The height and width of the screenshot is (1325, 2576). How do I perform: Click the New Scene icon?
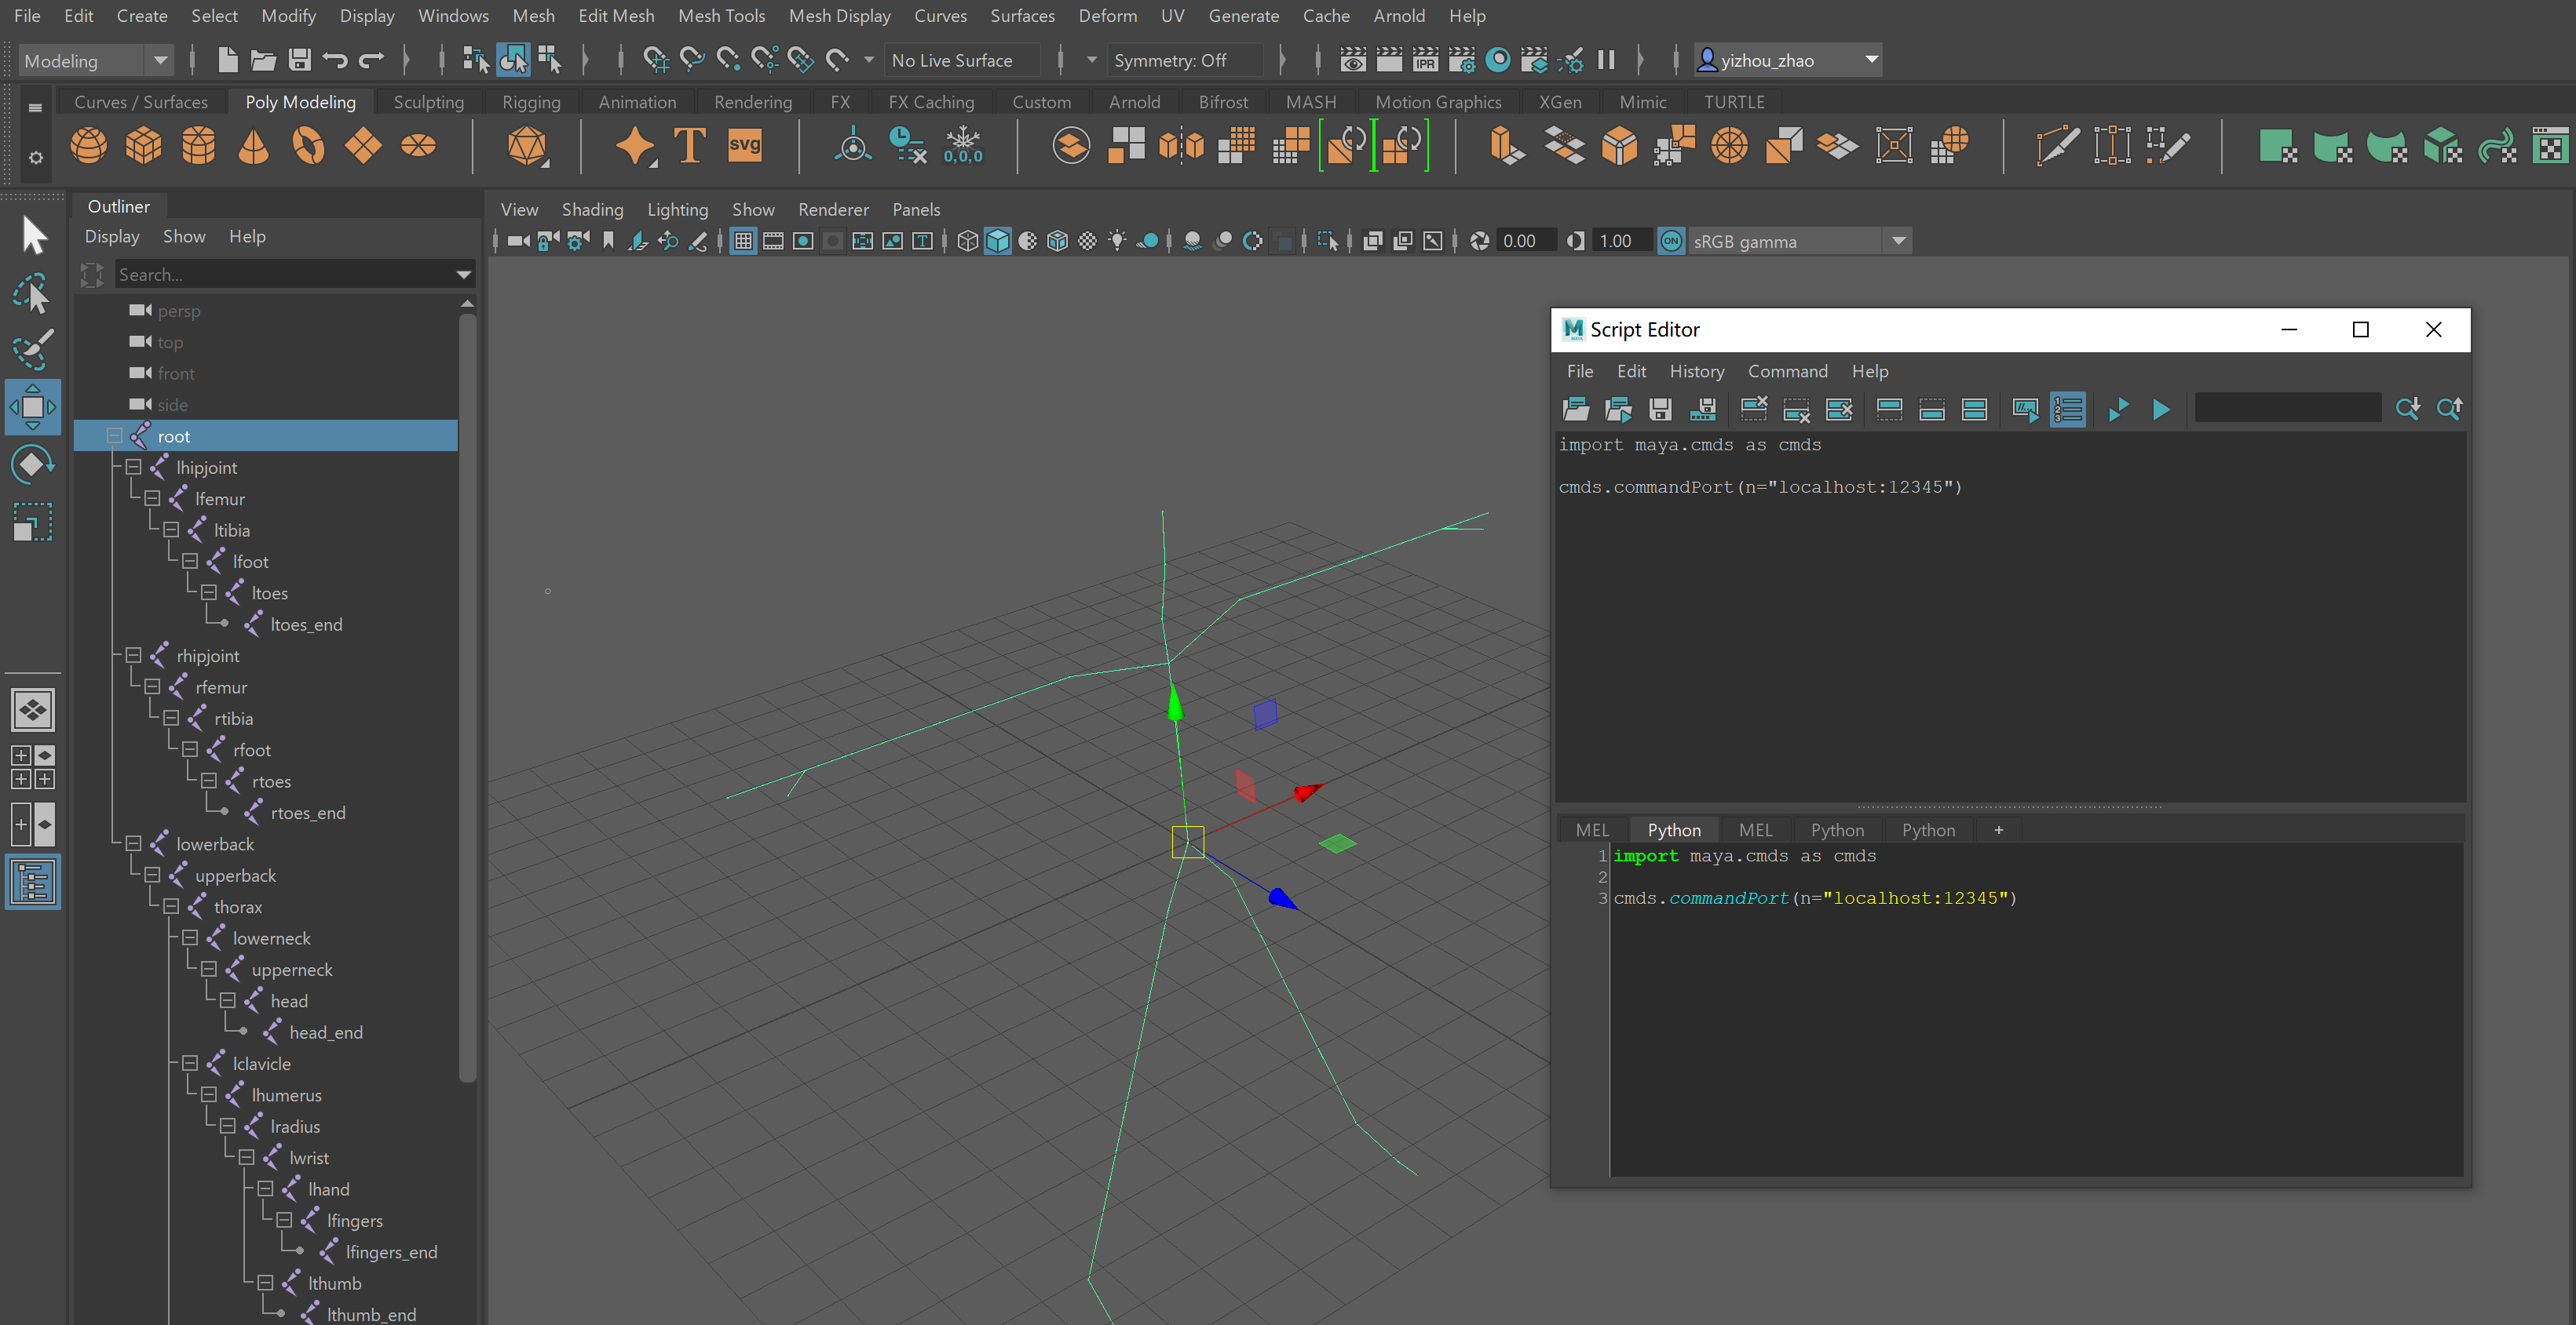coord(227,60)
